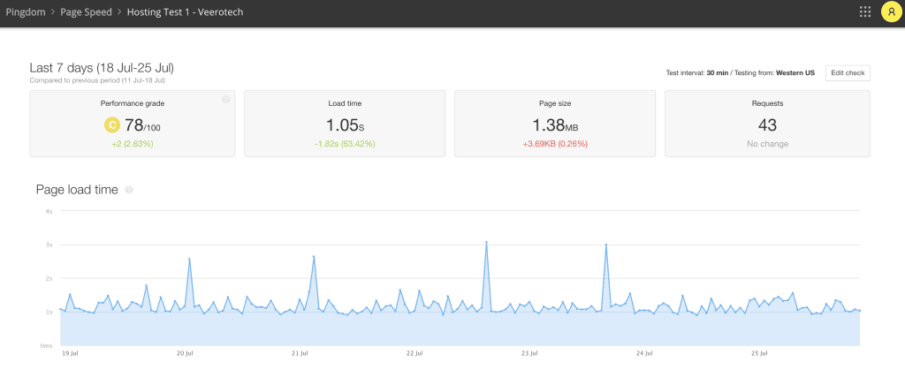Click the chart peak after 20 Jul
This screenshot has height=369, width=905.
pyautogui.click(x=189, y=259)
